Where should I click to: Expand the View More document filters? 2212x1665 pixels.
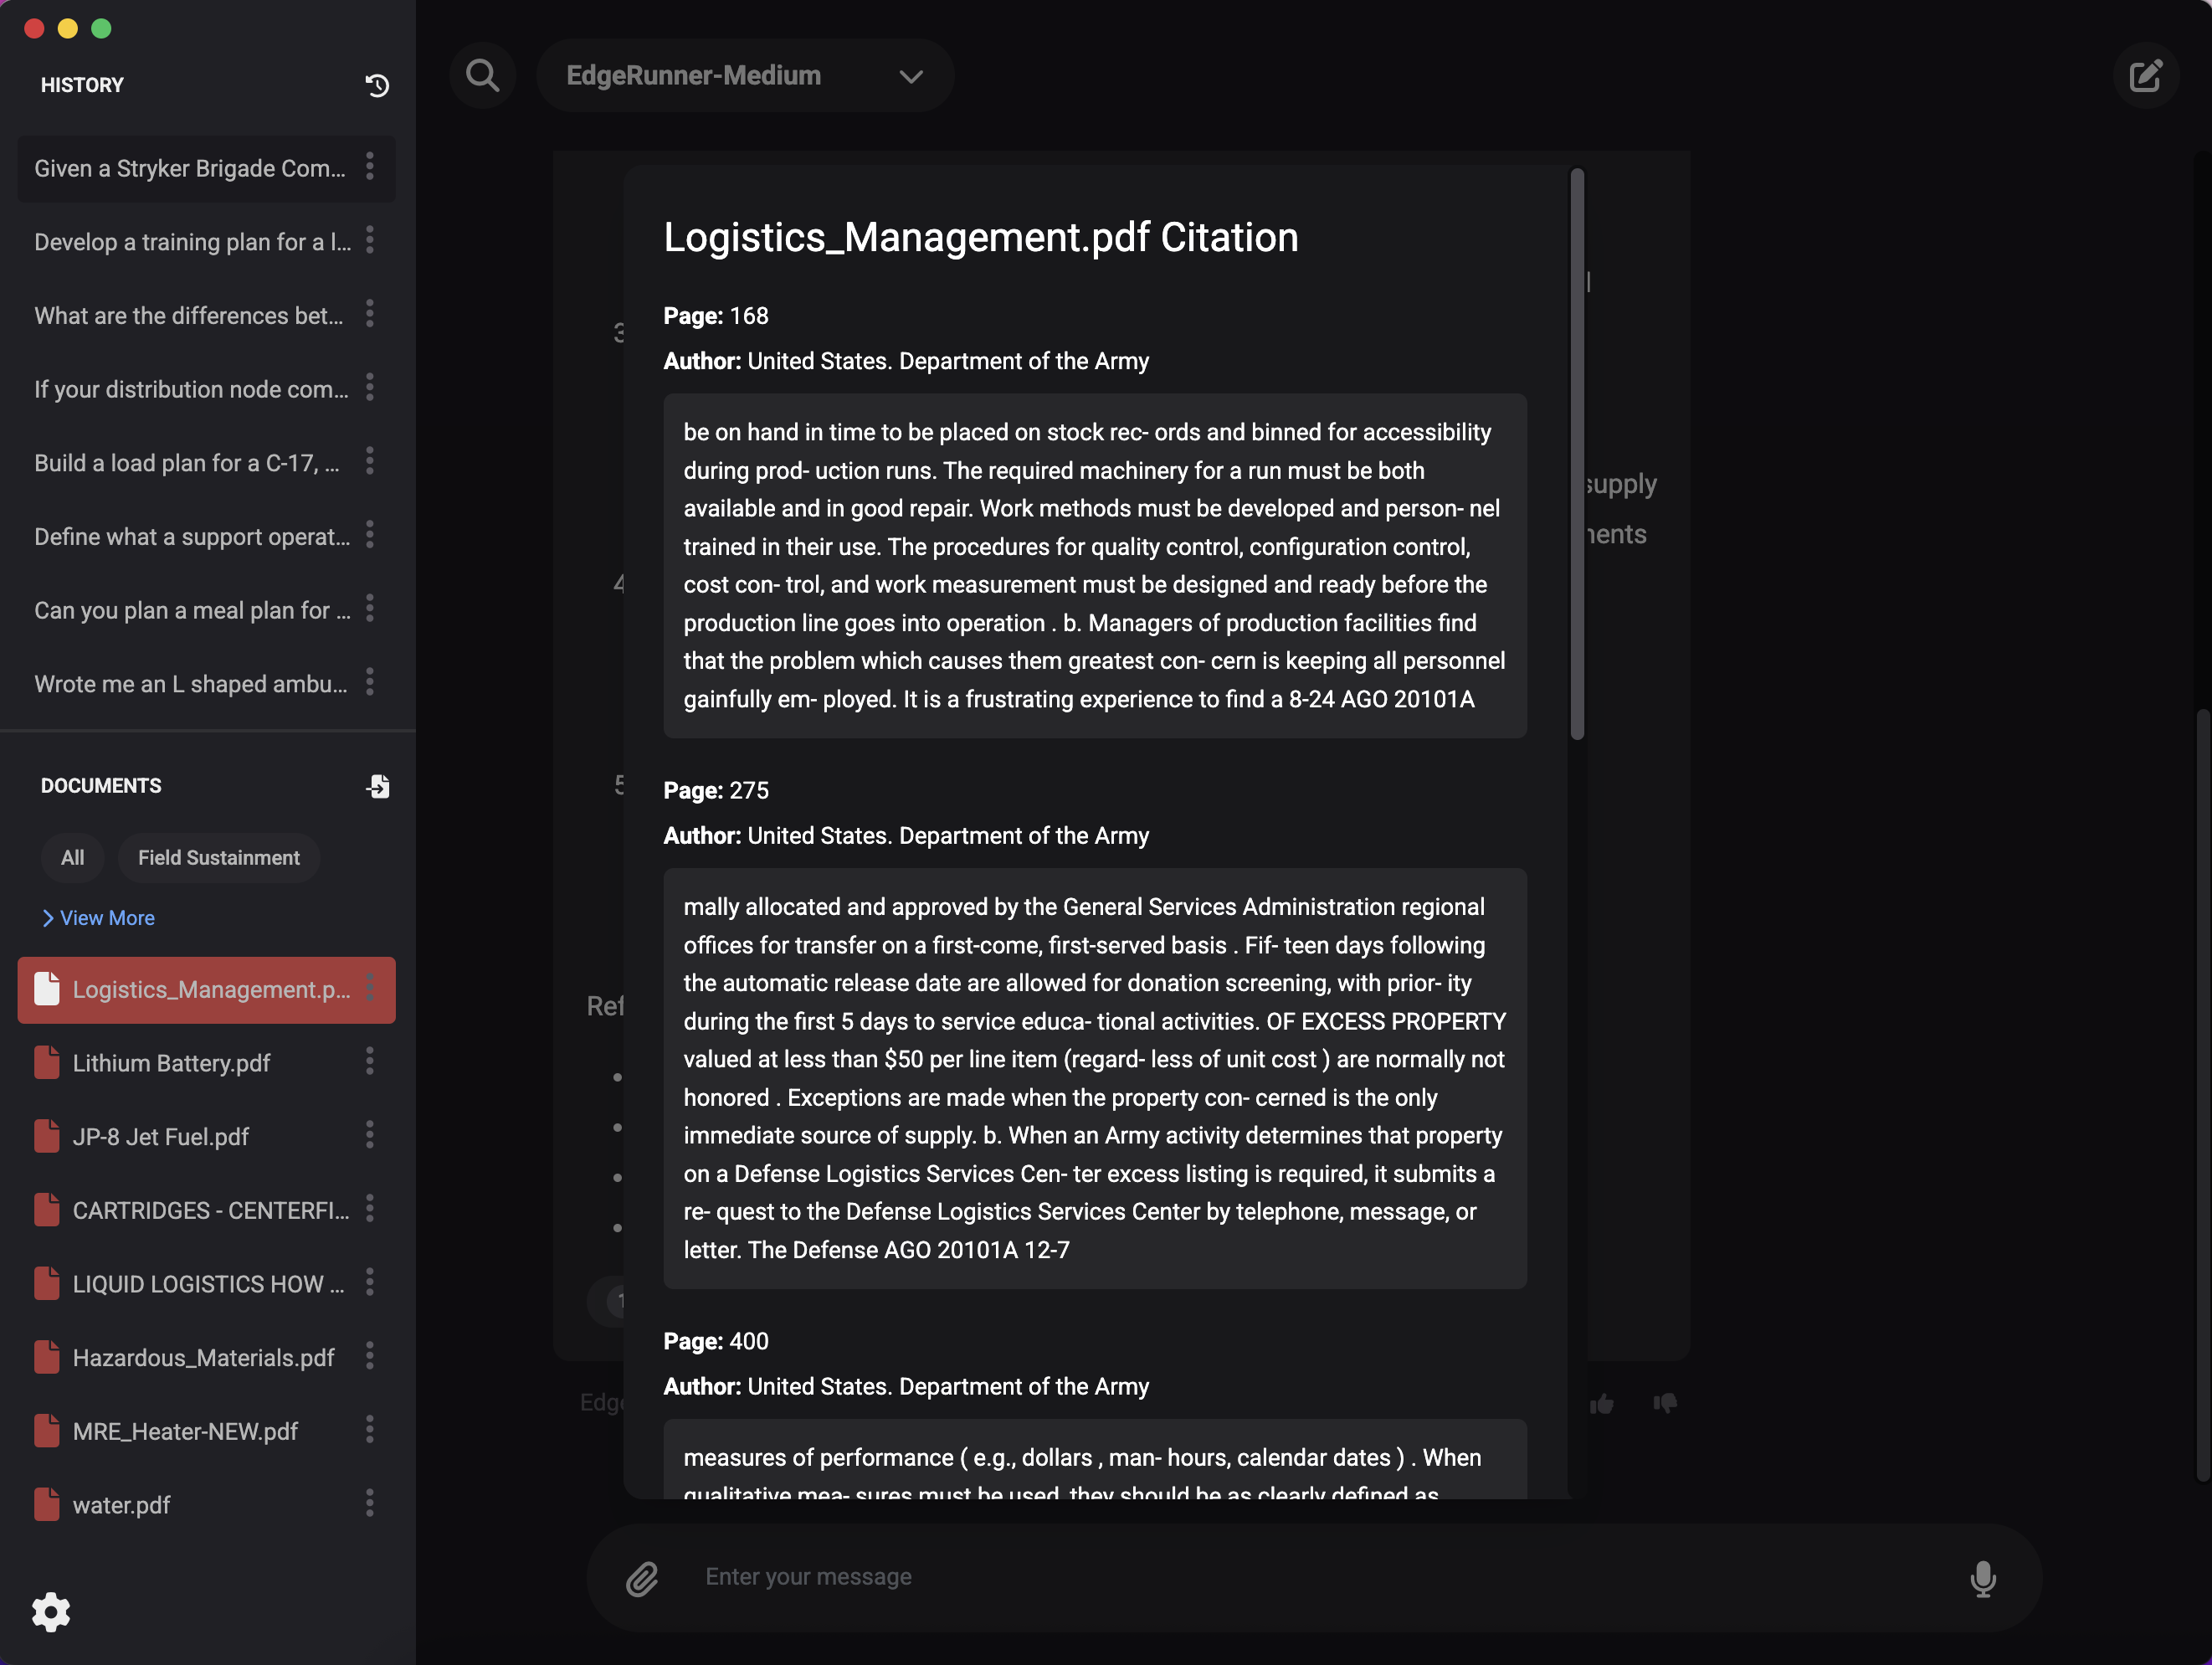tap(98, 918)
